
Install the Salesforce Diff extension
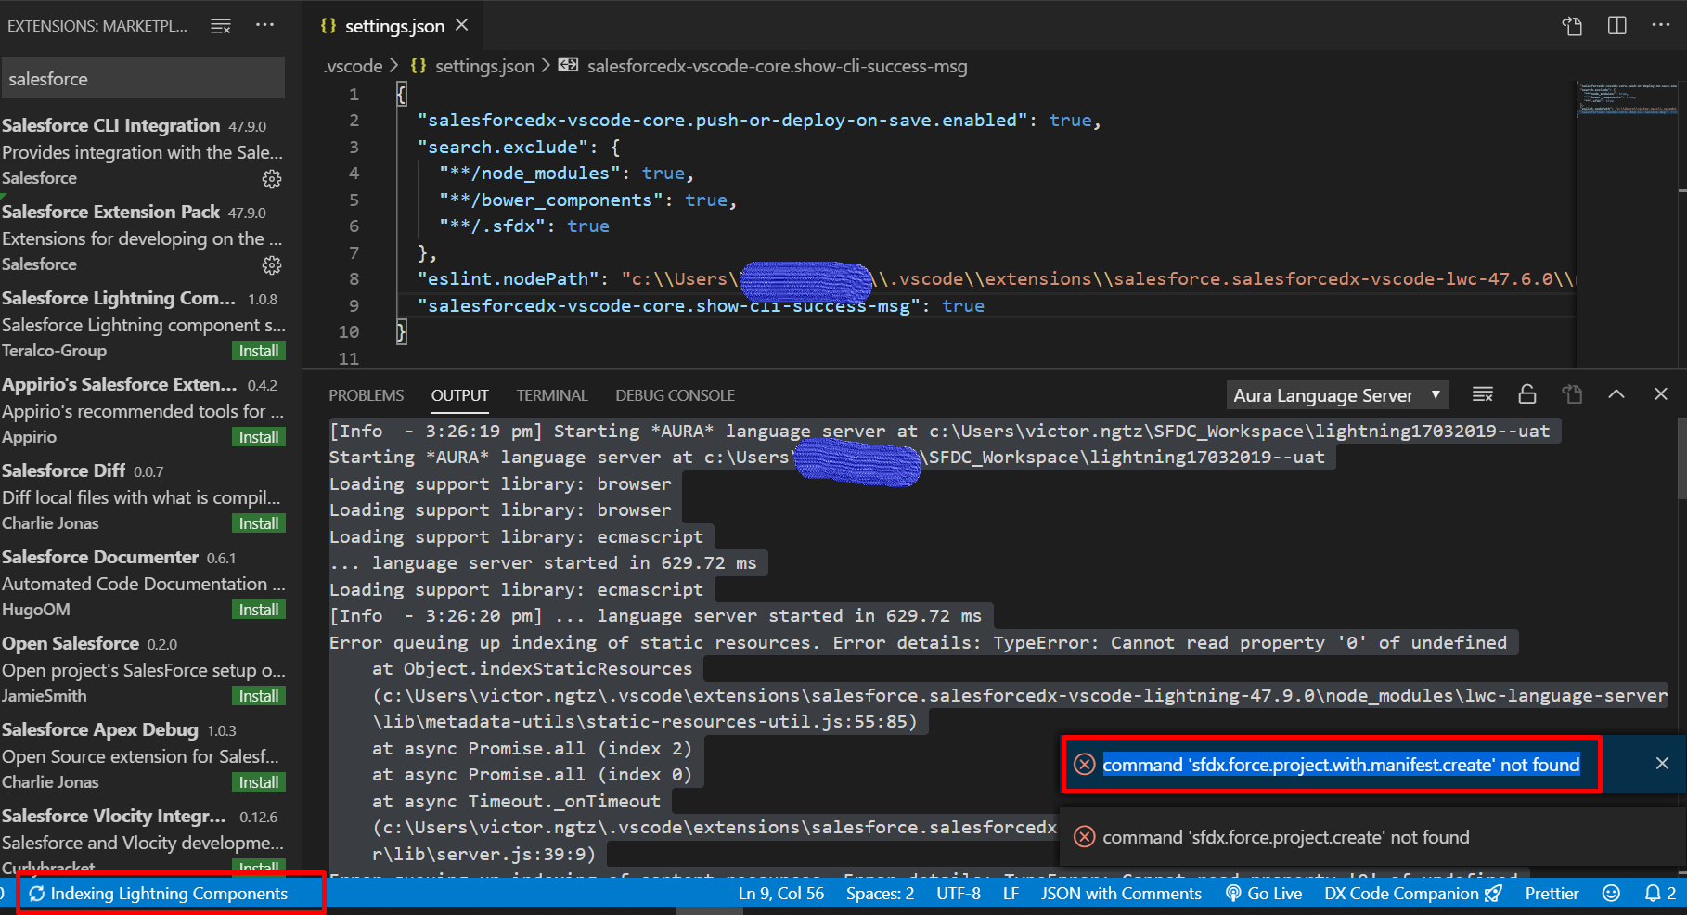click(x=258, y=522)
